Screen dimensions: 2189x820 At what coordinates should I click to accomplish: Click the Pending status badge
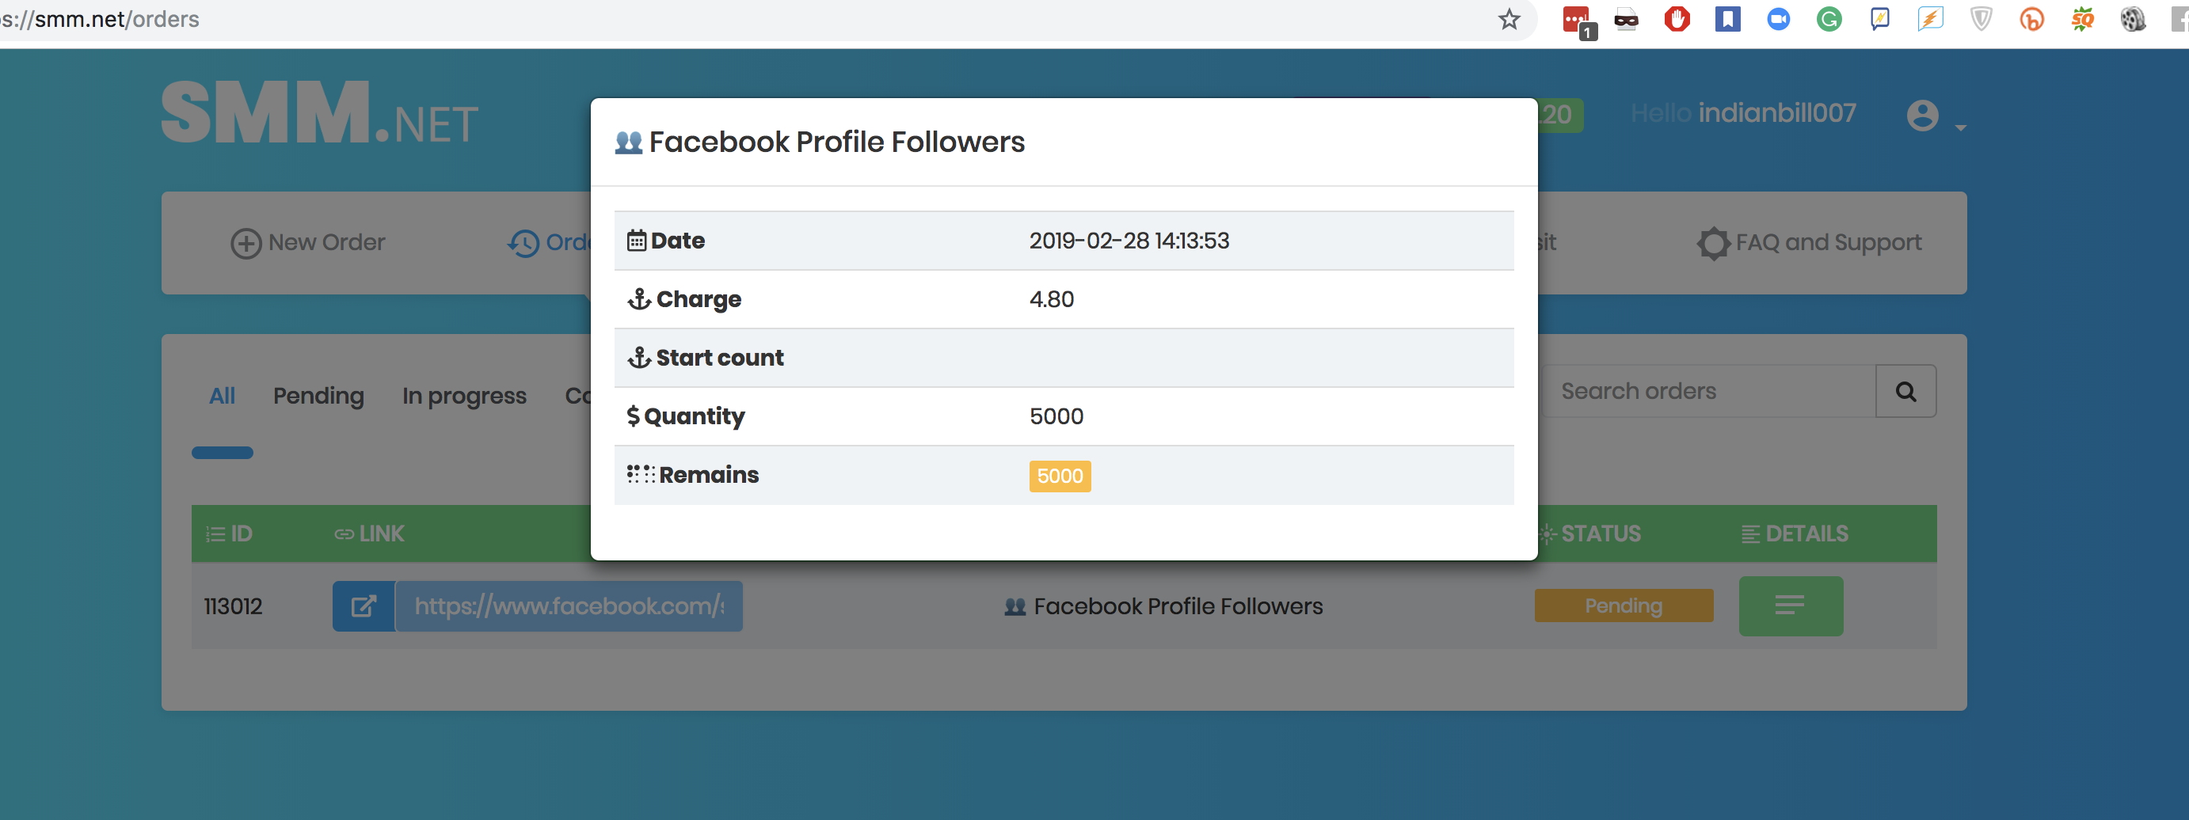pos(1623,606)
